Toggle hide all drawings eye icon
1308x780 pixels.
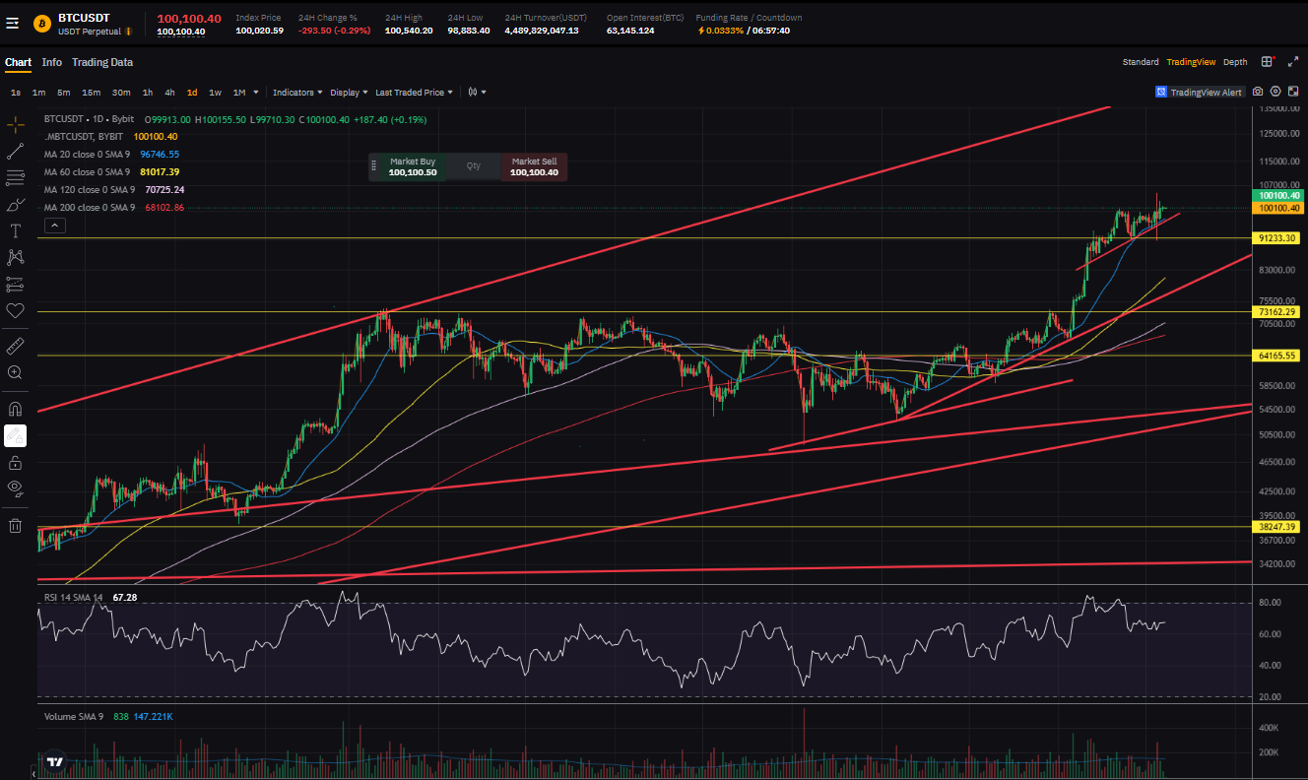[x=15, y=487]
